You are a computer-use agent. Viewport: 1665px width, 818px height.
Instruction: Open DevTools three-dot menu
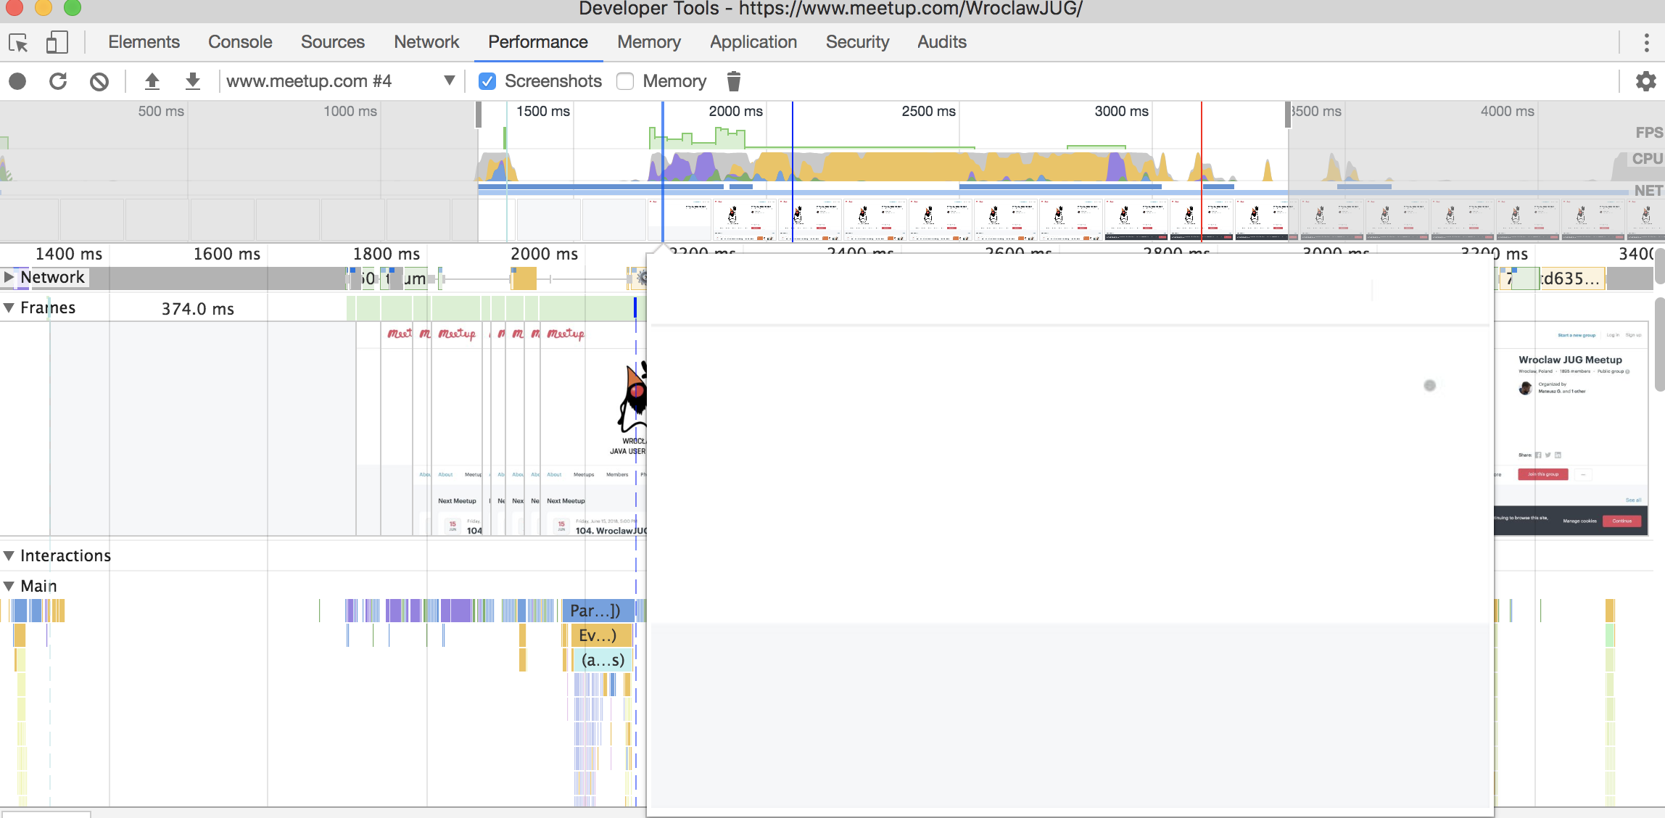point(1646,43)
